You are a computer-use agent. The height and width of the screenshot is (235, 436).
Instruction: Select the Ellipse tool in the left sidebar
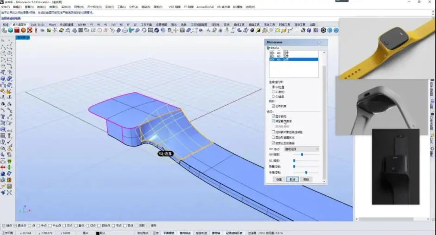[9, 53]
